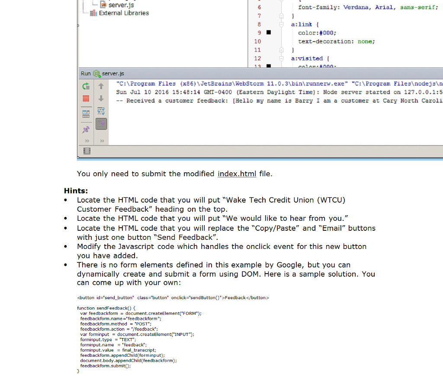443x384 pixels.
Task: Click the second overflow chevron button
Action: click(102, 141)
